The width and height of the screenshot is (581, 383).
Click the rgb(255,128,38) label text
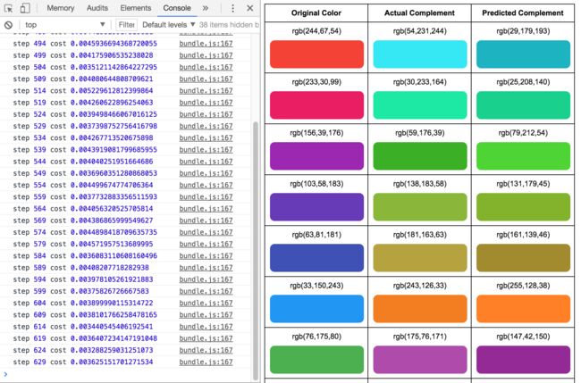pyautogui.click(x=523, y=286)
